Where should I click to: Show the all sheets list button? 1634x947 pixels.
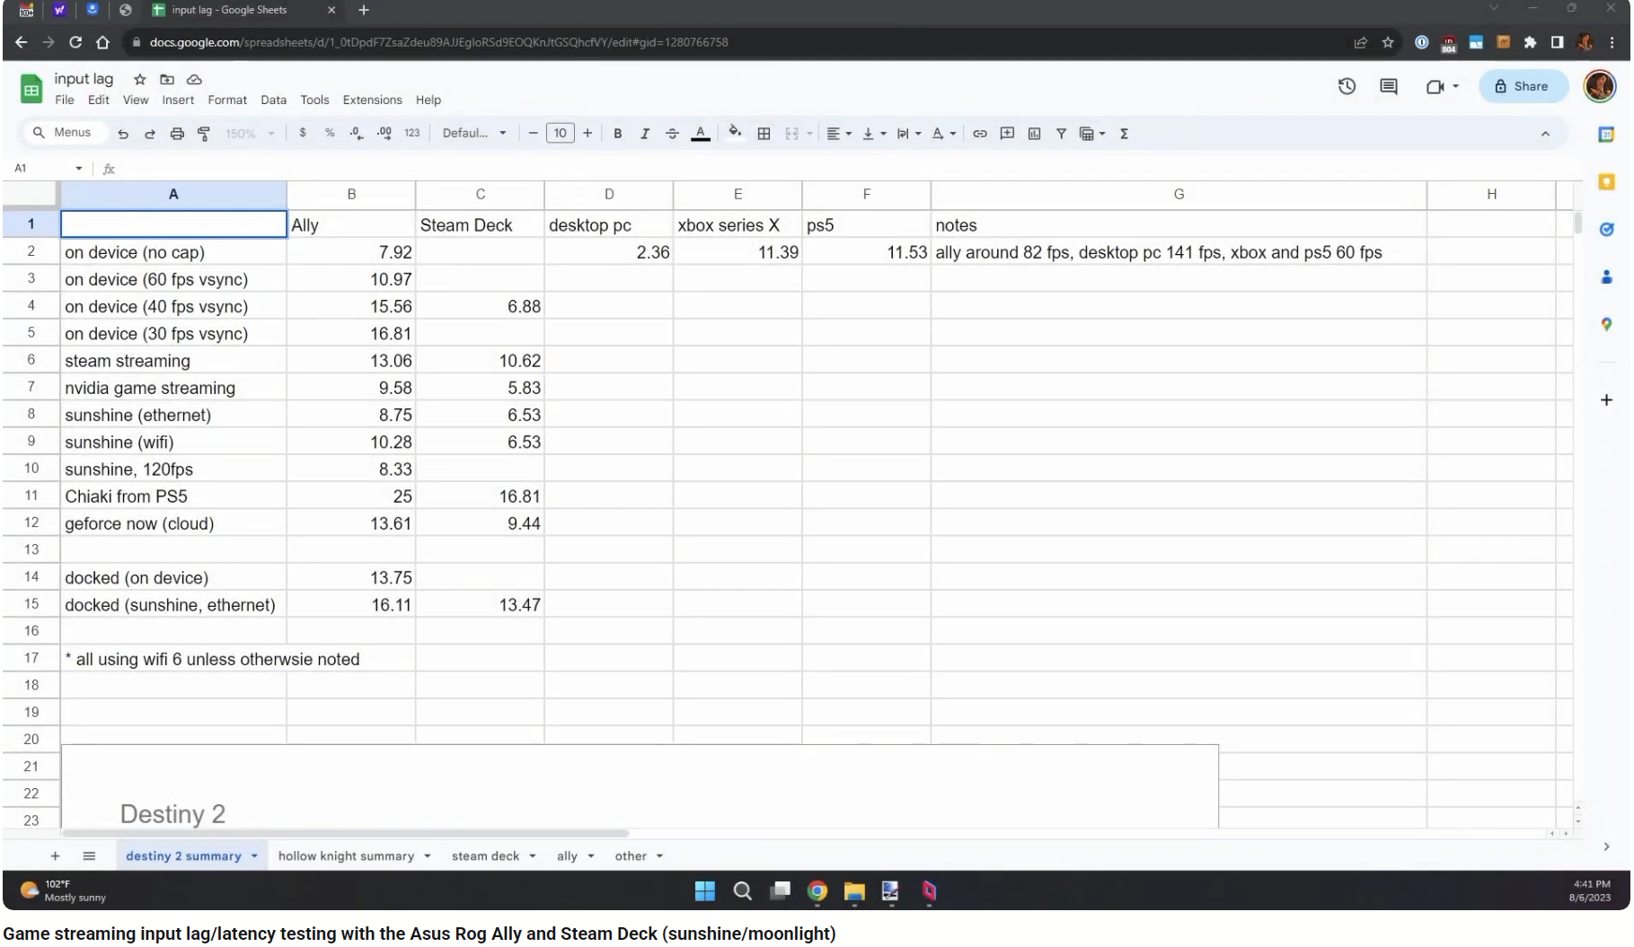(x=89, y=856)
